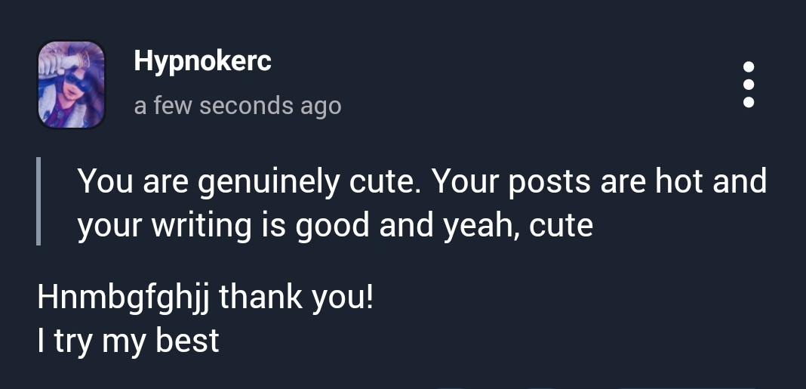Open the Hypnokerc username profile link
The width and height of the screenshot is (806, 389).
[202, 60]
